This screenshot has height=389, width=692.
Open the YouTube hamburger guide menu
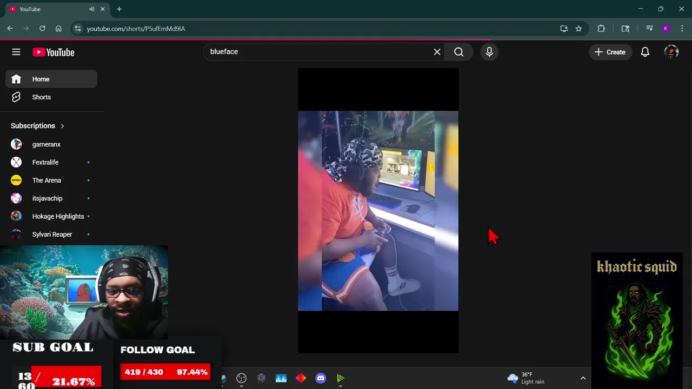click(x=16, y=52)
